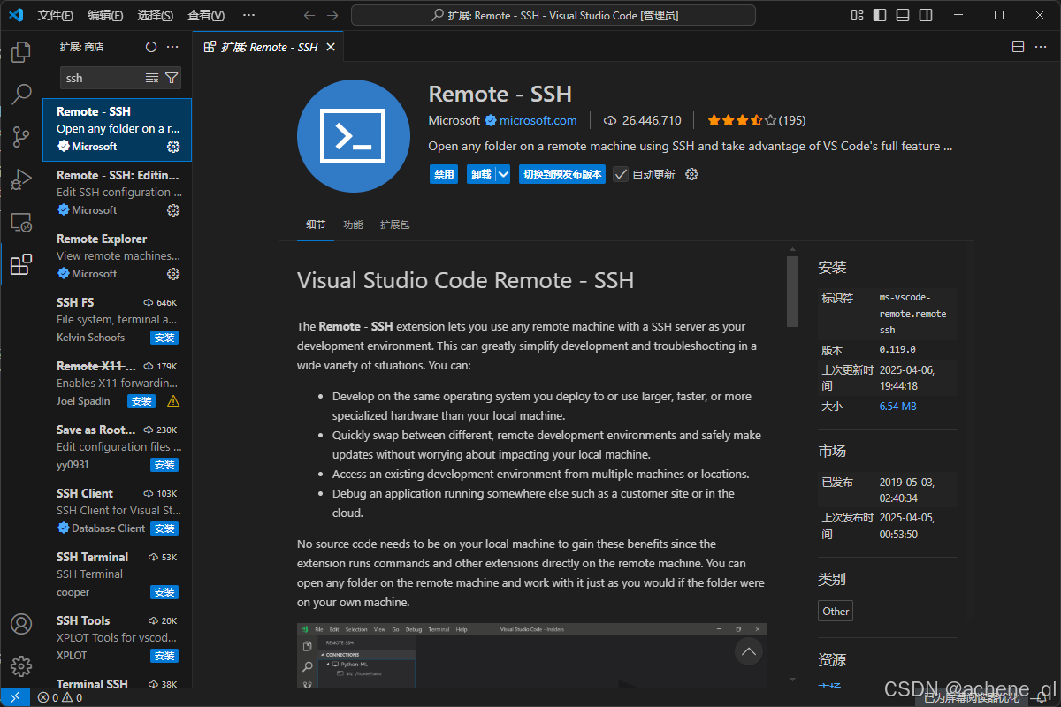This screenshot has width=1061, height=707.
Task: Toggle the auto update checkbox
Action: [x=622, y=174]
